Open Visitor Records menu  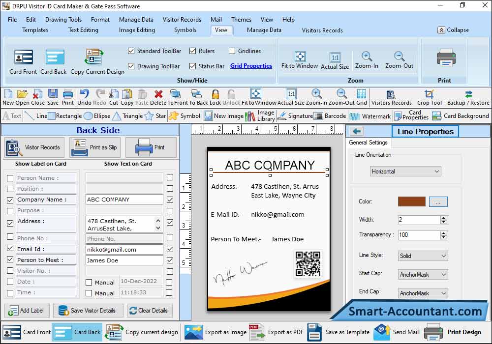182,20
